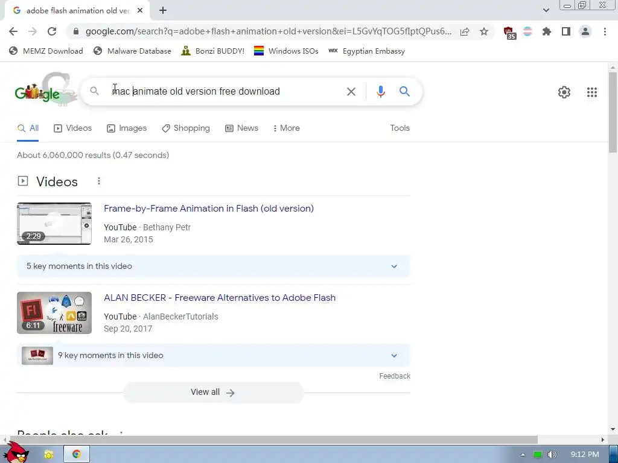Open Videos section three-dot options

(x=99, y=181)
